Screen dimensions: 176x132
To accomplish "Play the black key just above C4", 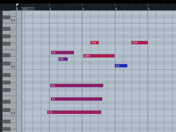I will pyautogui.click(x=7, y=64).
